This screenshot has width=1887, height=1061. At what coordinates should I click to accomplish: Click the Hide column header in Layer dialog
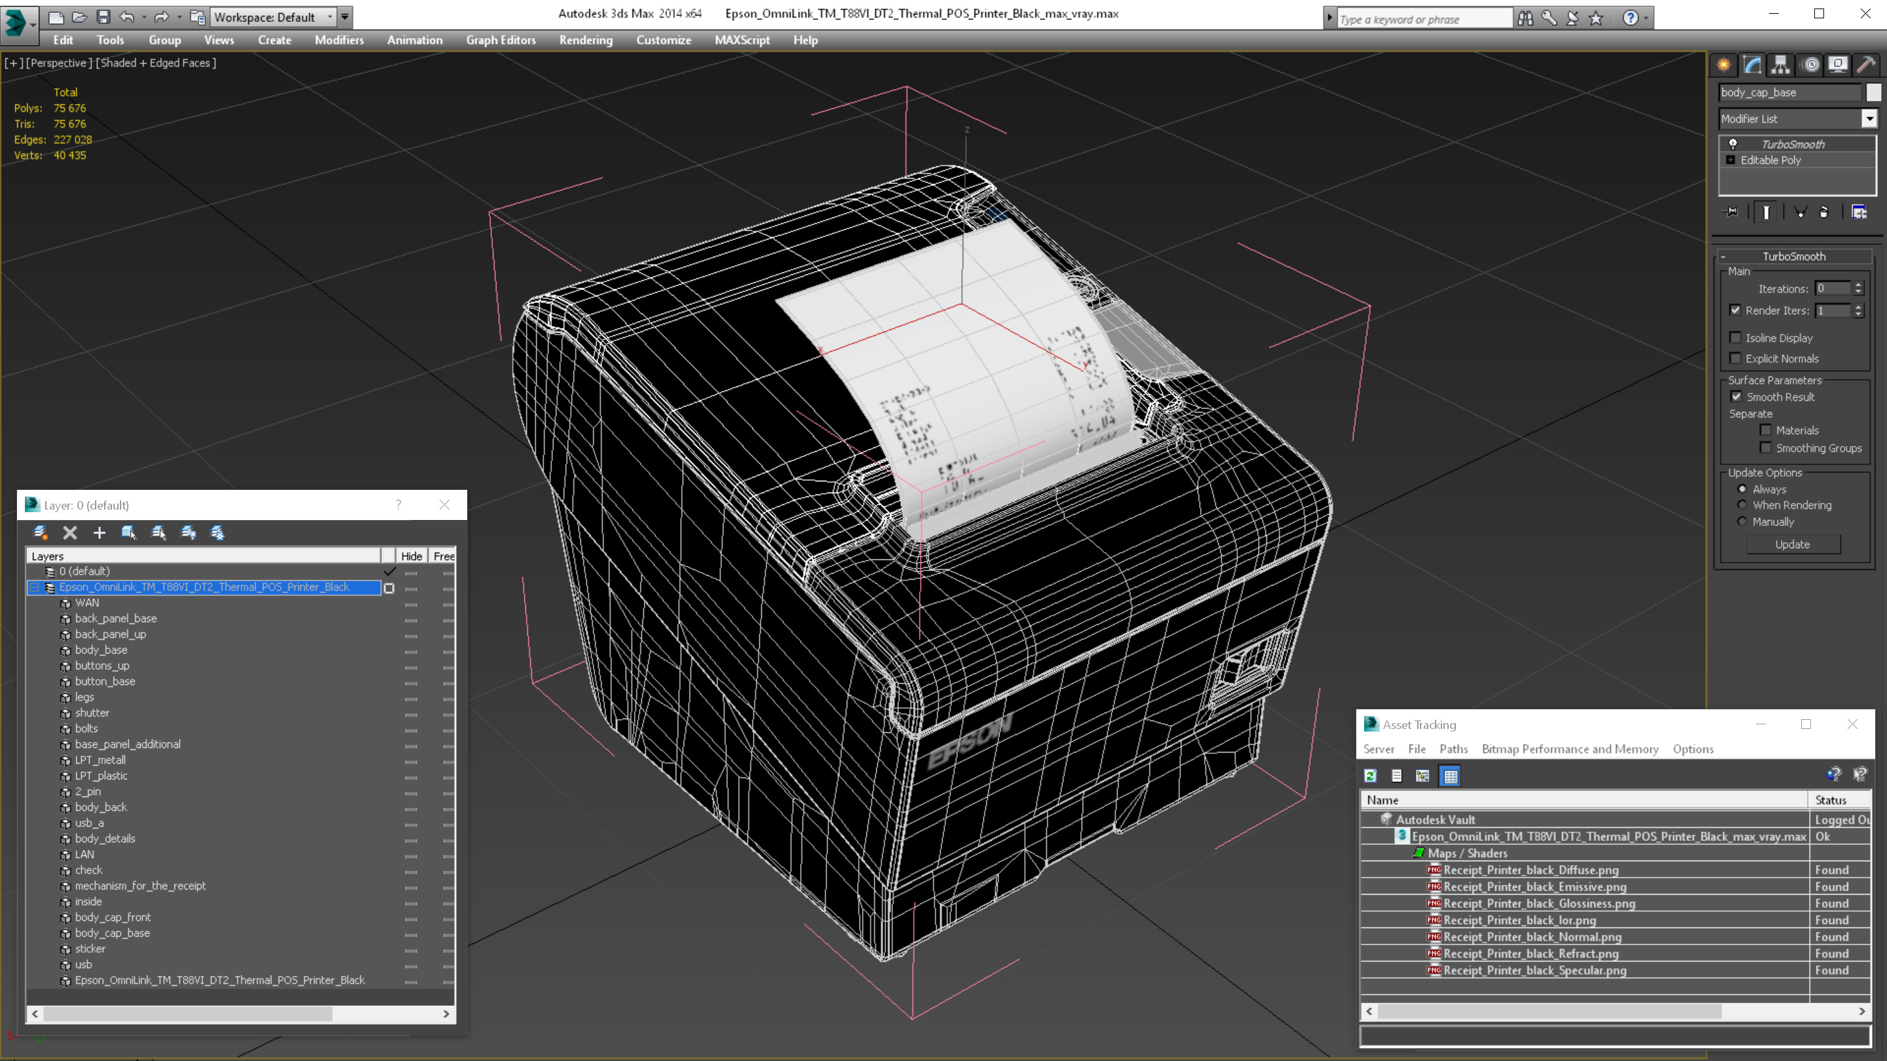411,556
